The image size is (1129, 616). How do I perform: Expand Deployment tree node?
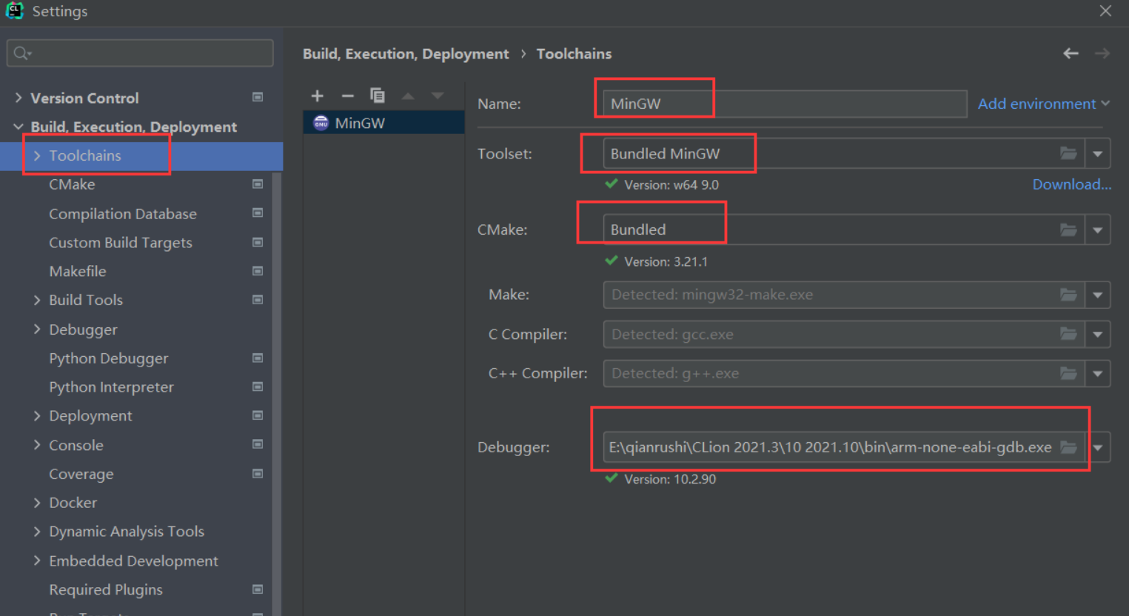(x=37, y=415)
